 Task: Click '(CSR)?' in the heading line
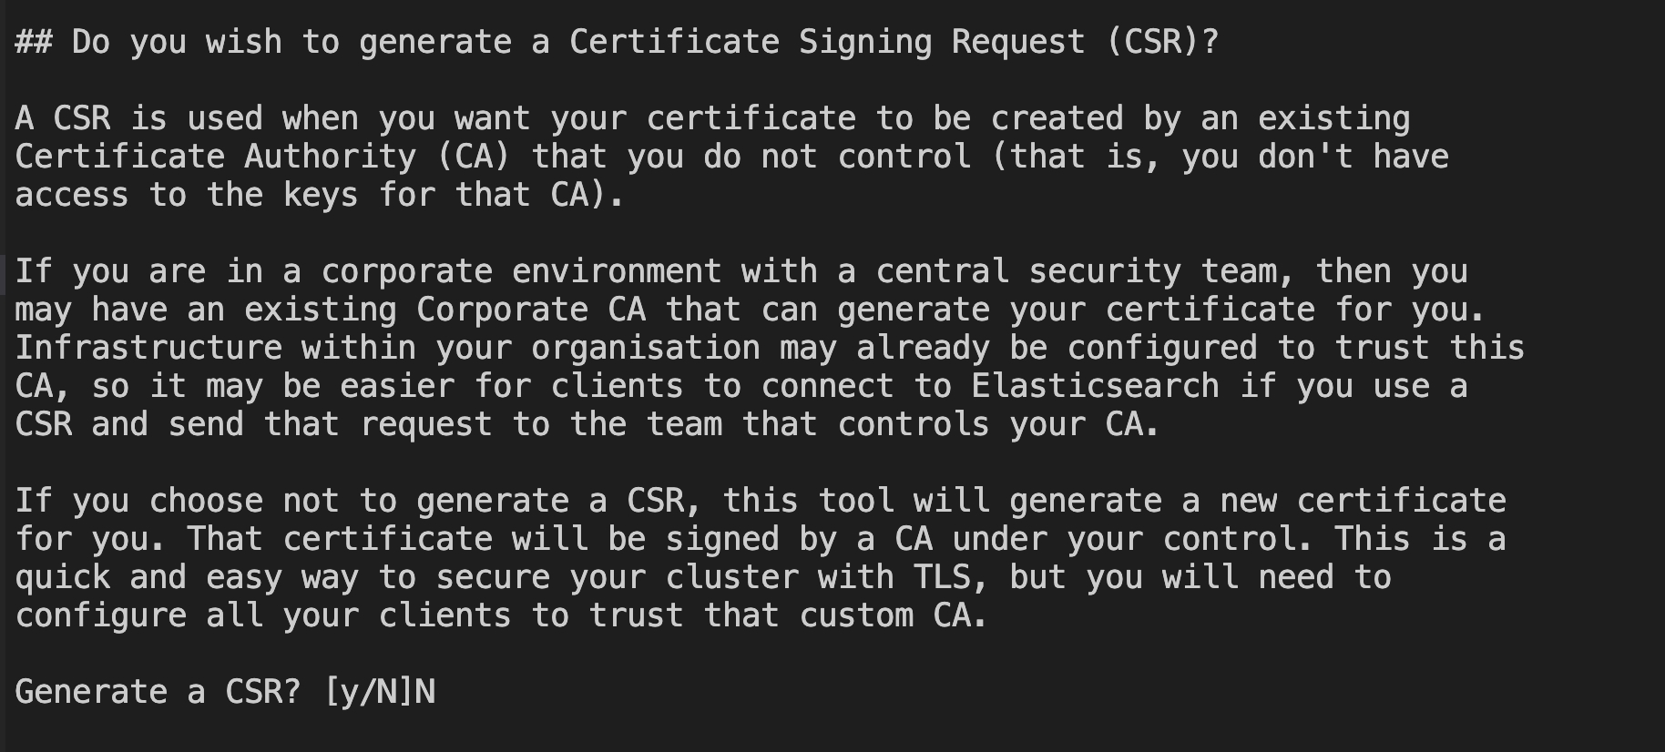click(x=1162, y=42)
